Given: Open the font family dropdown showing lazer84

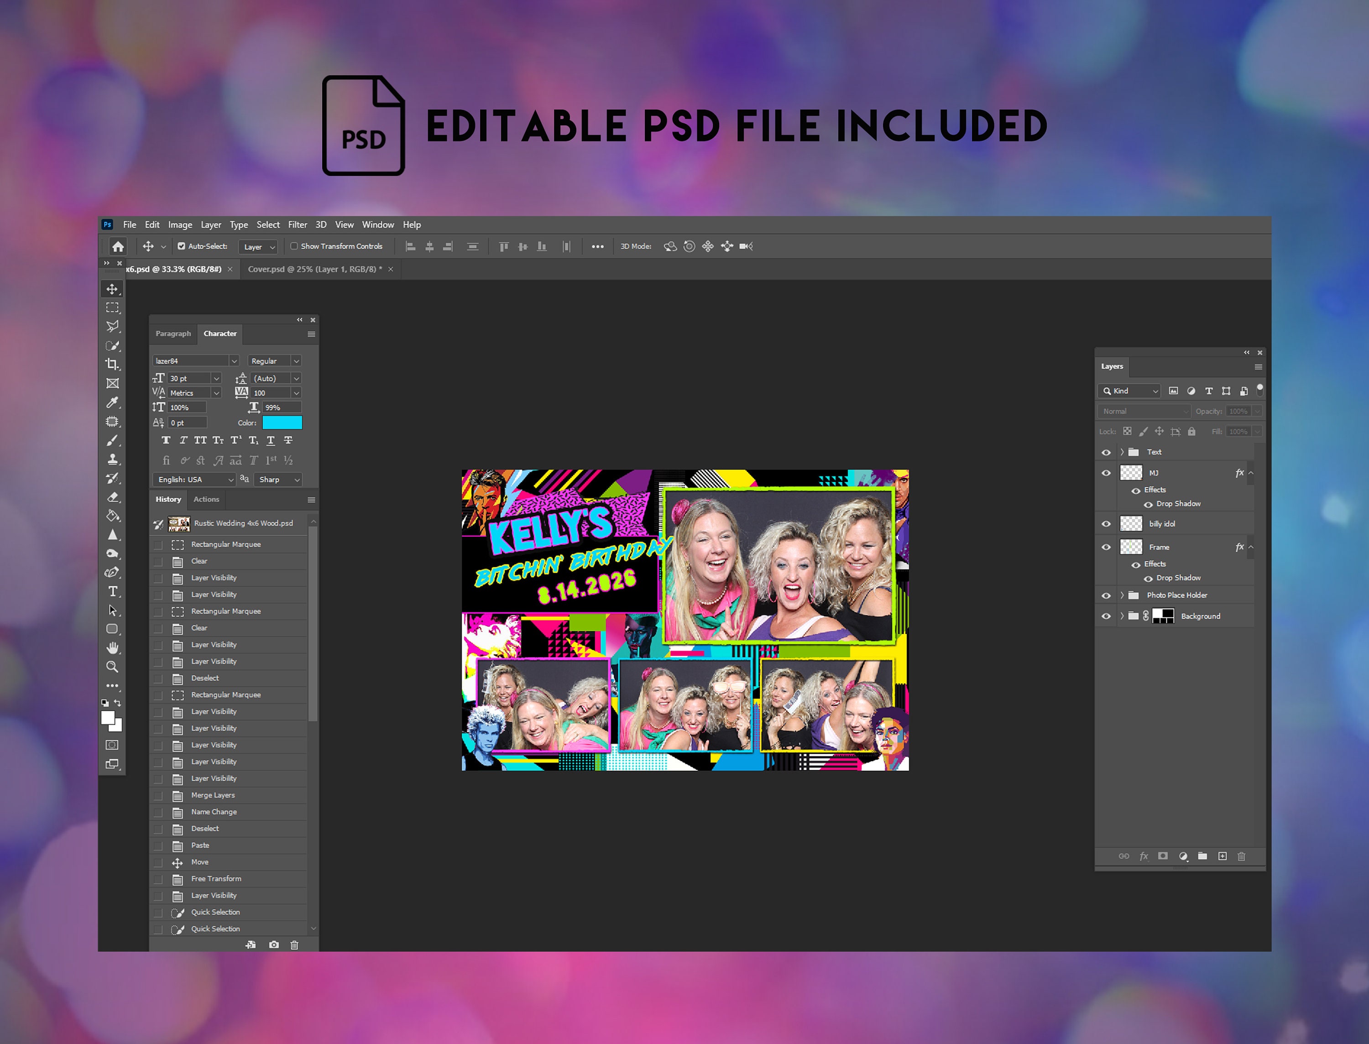Looking at the screenshot, I should 234,360.
